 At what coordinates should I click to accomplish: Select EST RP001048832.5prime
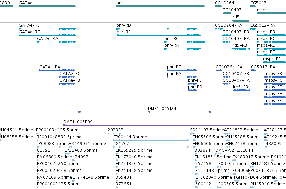coord(59,137)
